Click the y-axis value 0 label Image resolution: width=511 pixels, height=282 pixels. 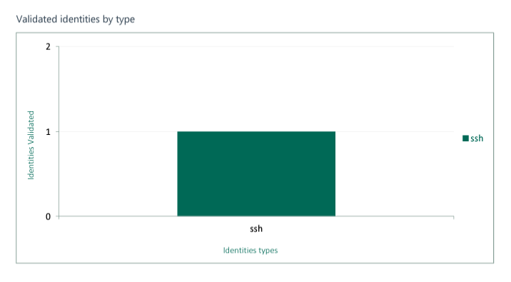(49, 217)
